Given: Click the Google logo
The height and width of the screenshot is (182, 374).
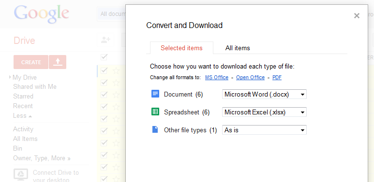Looking at the screenshot, I should (42, 14).
